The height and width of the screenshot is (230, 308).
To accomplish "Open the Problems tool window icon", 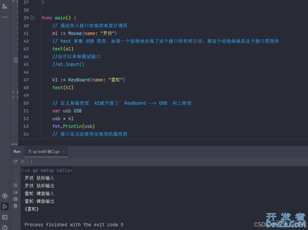I will (5, 228).
